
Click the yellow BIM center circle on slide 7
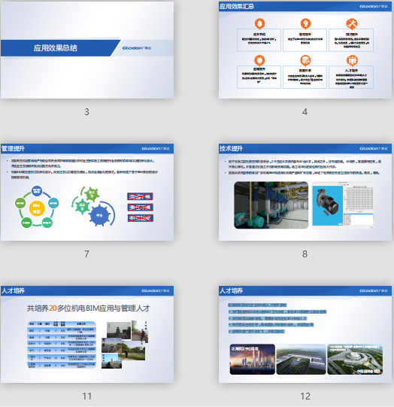click(x=37, y=208)
